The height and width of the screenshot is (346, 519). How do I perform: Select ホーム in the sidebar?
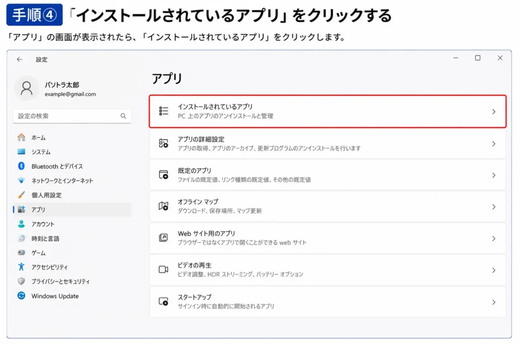pyautogui.click(x=39, y=138)
